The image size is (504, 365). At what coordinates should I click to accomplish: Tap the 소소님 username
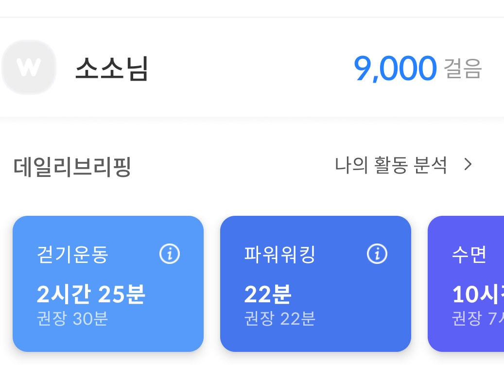click(x=112, y=68)
